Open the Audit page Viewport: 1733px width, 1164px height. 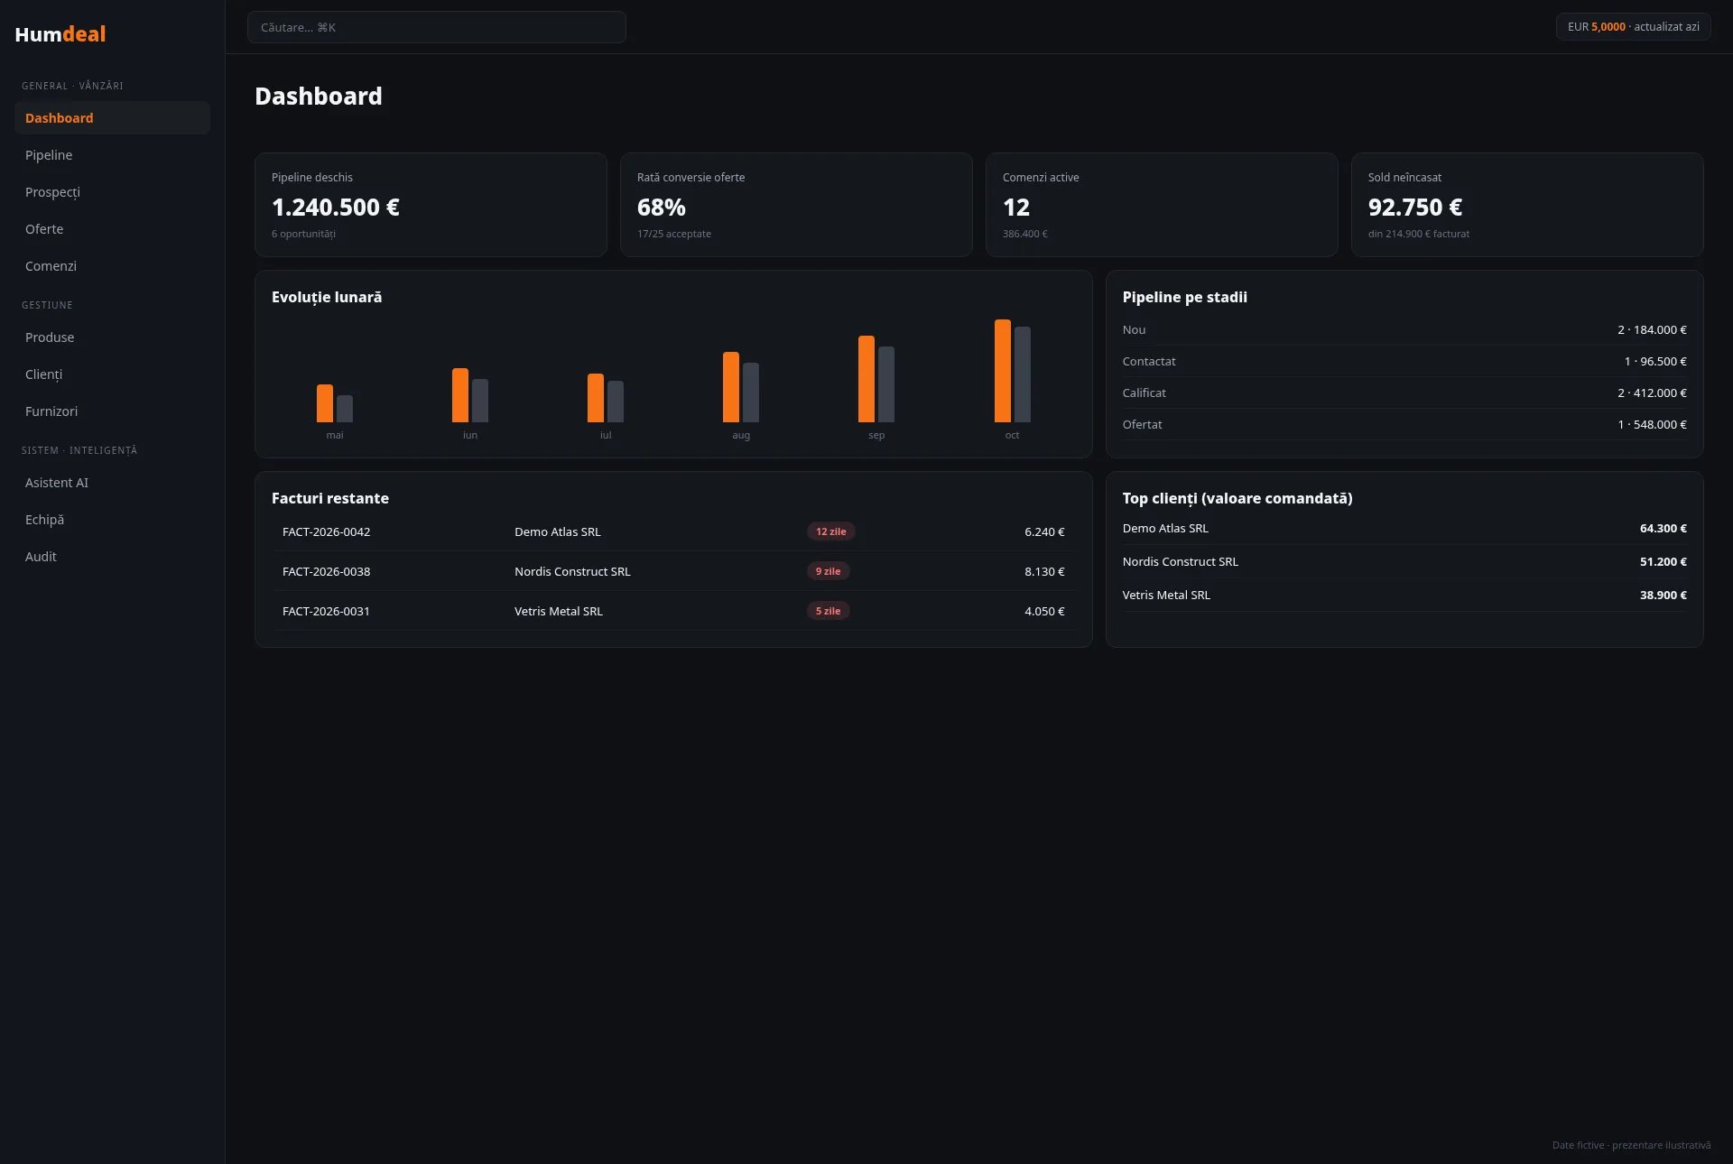pos(112,557)
